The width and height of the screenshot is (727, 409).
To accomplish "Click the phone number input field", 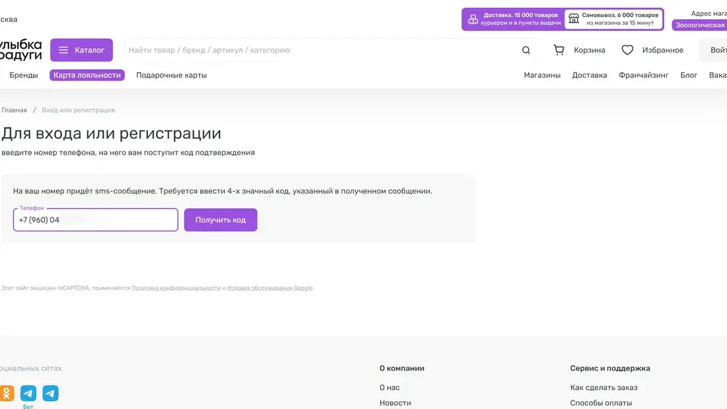I will (x=95, y=219).
